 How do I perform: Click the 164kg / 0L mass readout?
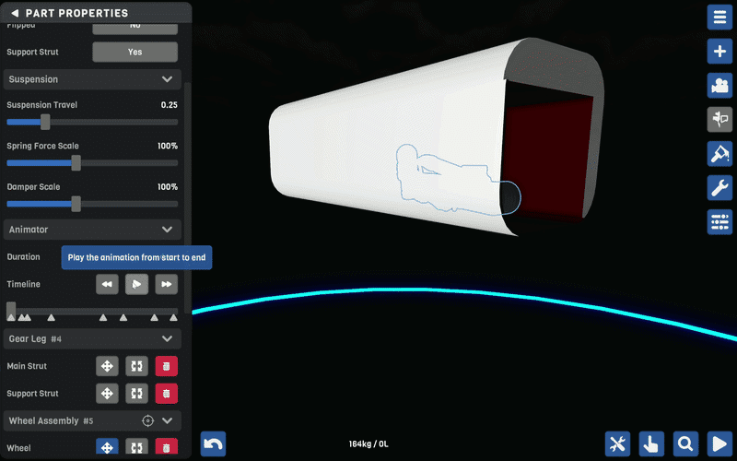point(368,443)
